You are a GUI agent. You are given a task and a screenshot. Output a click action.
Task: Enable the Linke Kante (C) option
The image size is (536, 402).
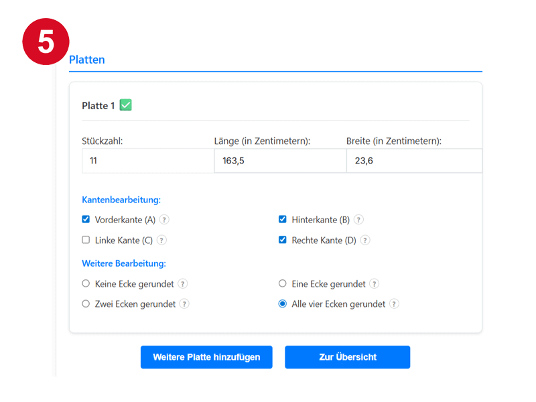pos(85,240)
